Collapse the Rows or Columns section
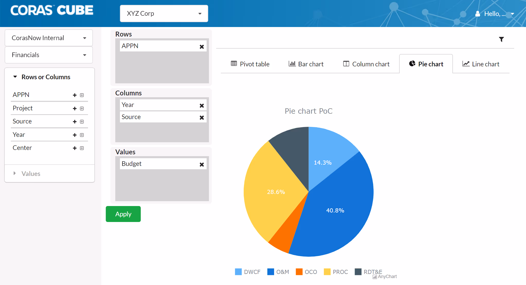 15,77
